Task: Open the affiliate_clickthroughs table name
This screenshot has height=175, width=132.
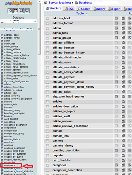Action: pos(67,57)
